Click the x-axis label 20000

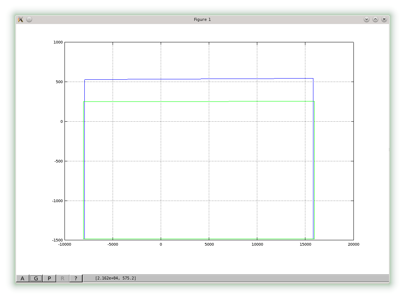click(353, 244)
